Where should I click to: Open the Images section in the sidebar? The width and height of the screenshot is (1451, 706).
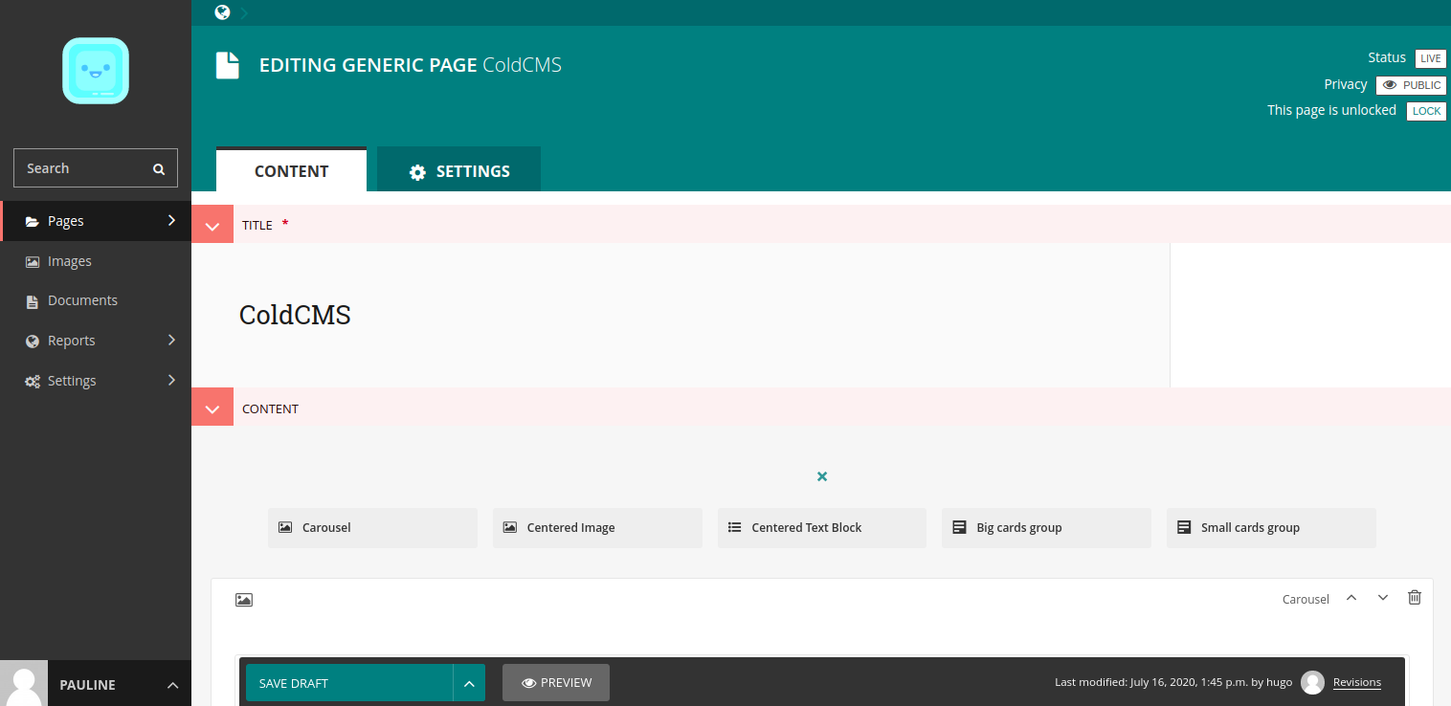tap(68, 260)
